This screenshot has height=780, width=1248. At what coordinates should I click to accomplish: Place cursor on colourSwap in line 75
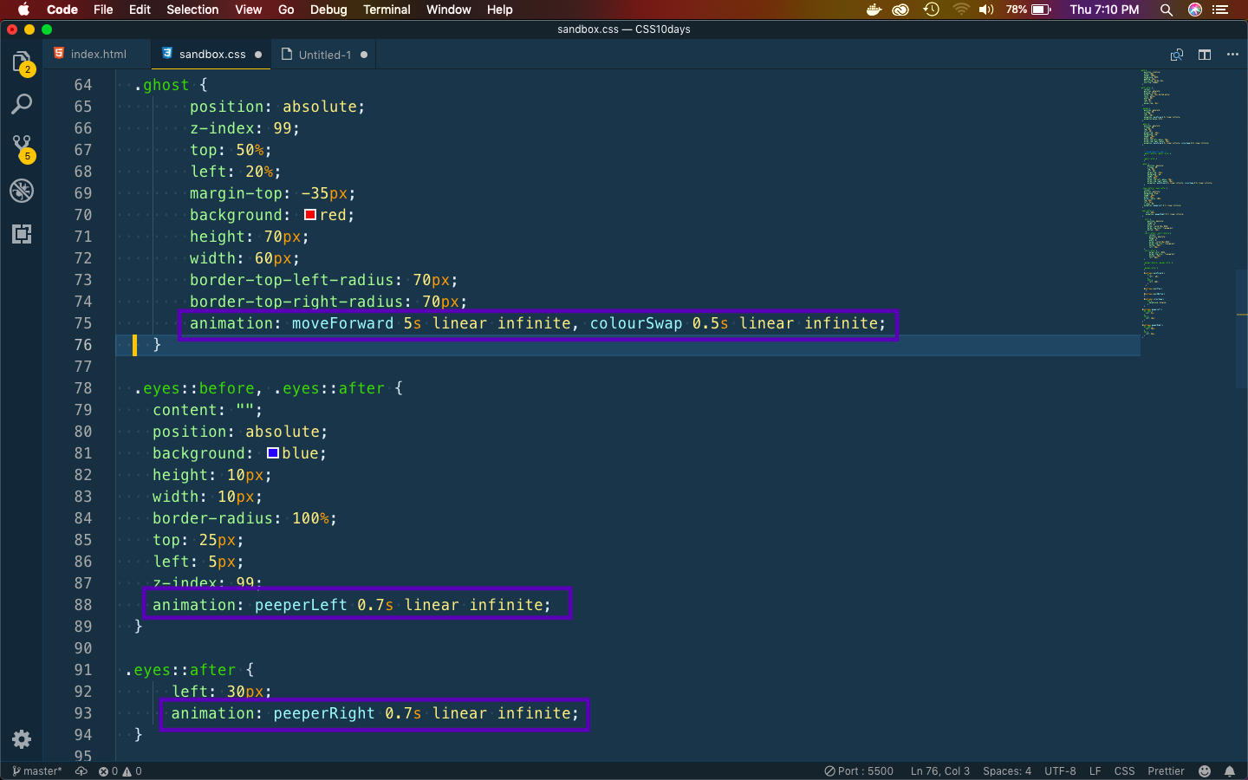point(636,323)
